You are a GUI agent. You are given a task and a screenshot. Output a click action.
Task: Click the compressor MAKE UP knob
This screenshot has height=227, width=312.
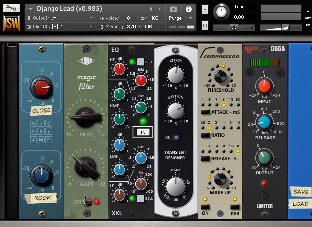pos(220,179)
